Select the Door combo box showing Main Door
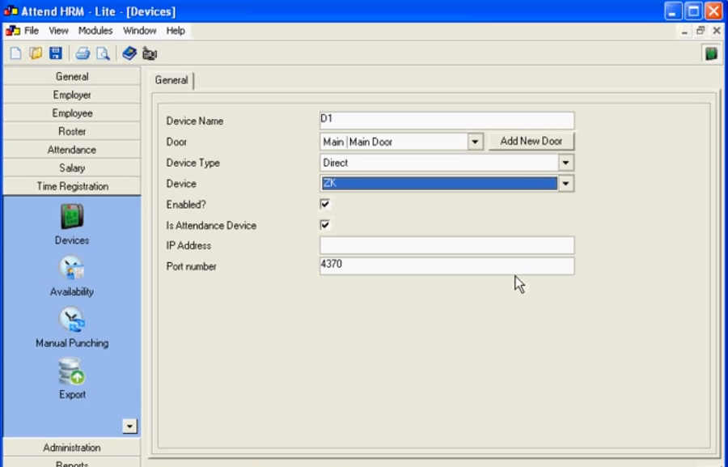This screenshot has height=467, width=728. 401,142
